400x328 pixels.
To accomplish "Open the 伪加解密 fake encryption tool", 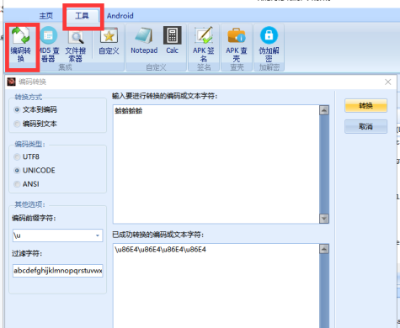I will click(269, 45).
